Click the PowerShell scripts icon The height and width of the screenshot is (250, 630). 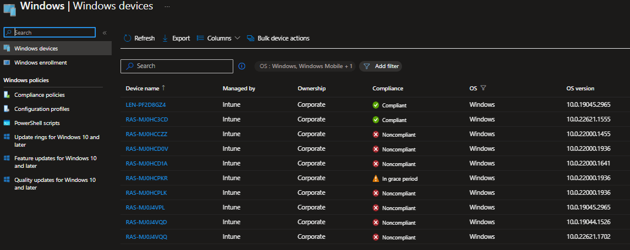pos(6,123)
